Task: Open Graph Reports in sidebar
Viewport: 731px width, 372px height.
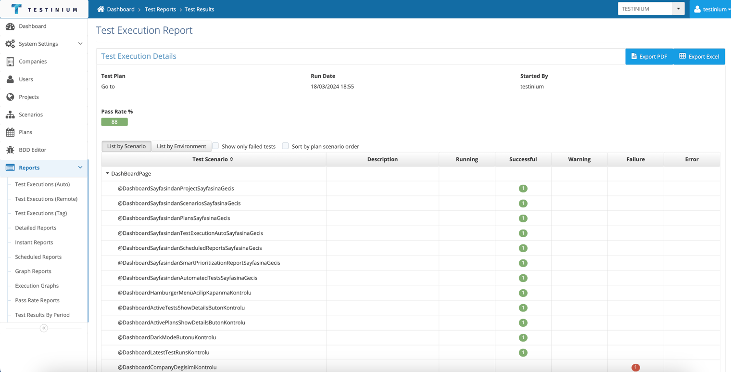Action: coord(33,271)
